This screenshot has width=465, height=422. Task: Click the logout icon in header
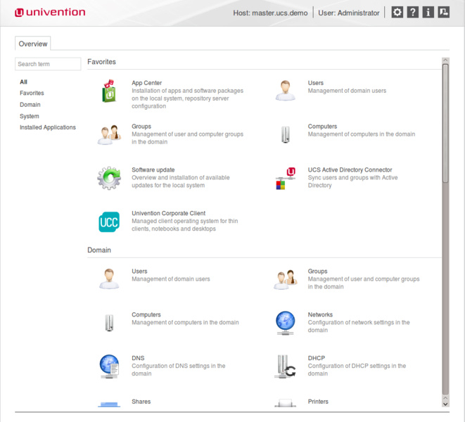click(x=444, y=13)
